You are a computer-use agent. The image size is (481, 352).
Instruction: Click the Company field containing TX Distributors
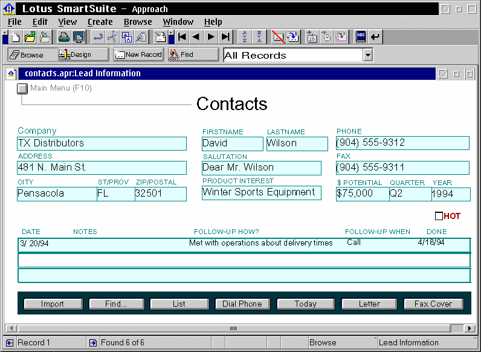click(102, 143)
